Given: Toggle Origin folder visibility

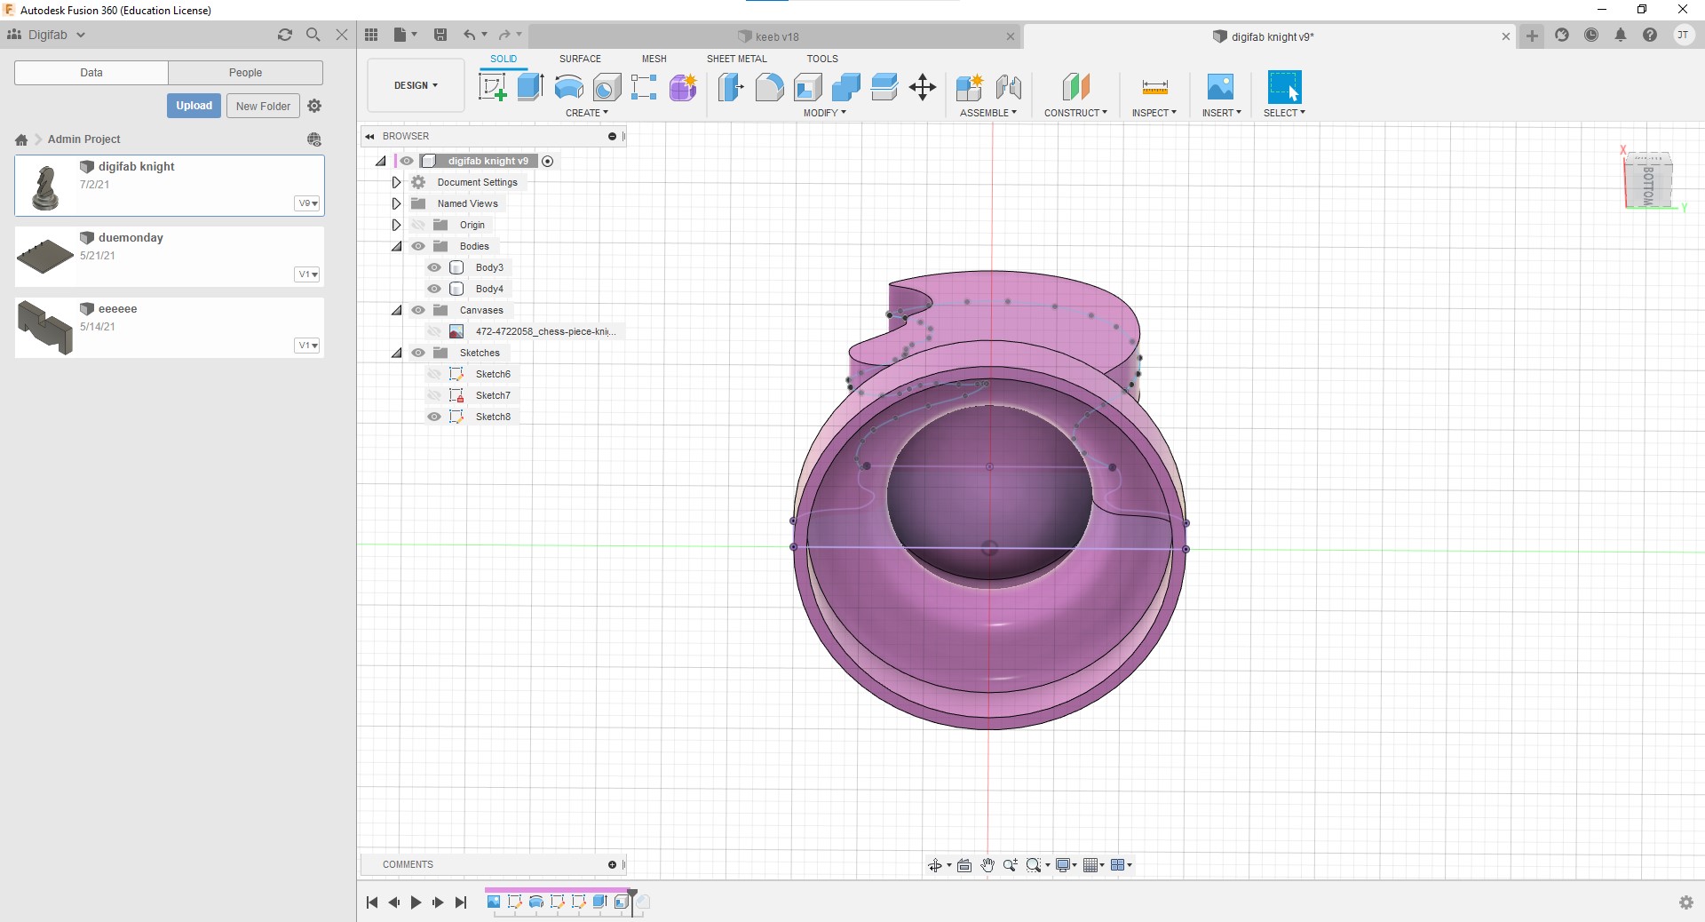Looking at the screenshot, I should [418, 225].
